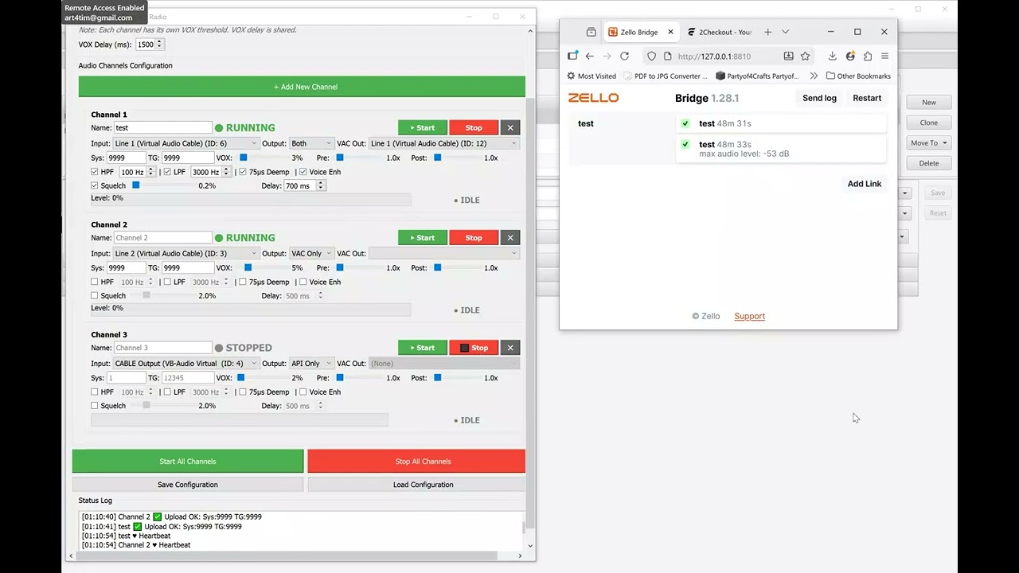
Task: Click Channel 1 Squelch slider handle
Action: [x=136, y=185]
